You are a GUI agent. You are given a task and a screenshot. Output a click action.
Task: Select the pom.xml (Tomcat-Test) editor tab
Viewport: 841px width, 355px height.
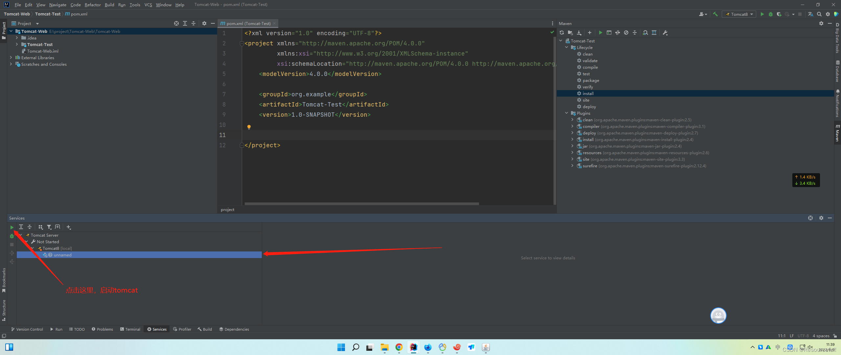coord(248,23)
